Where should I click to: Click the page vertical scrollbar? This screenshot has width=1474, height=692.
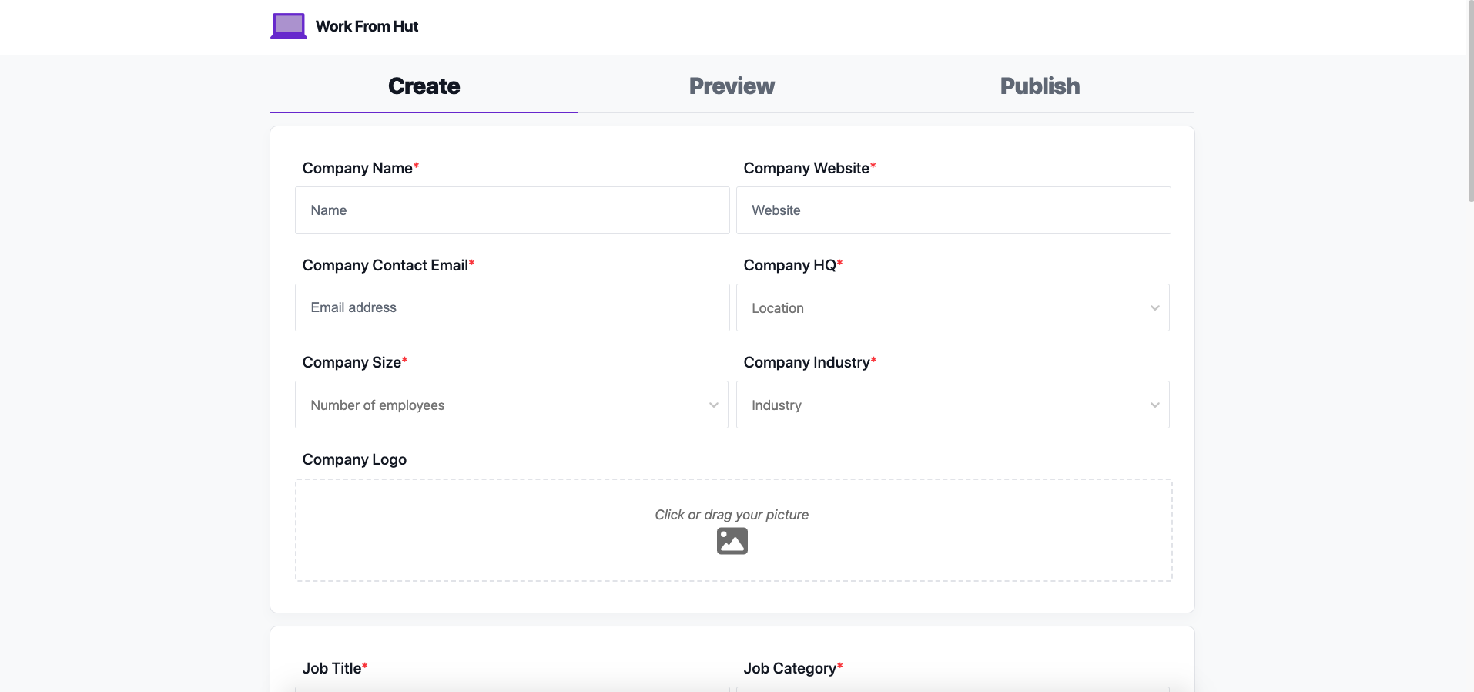(x=1469, y=116)
